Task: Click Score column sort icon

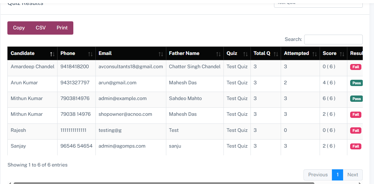Action: (x=342, y=54)
